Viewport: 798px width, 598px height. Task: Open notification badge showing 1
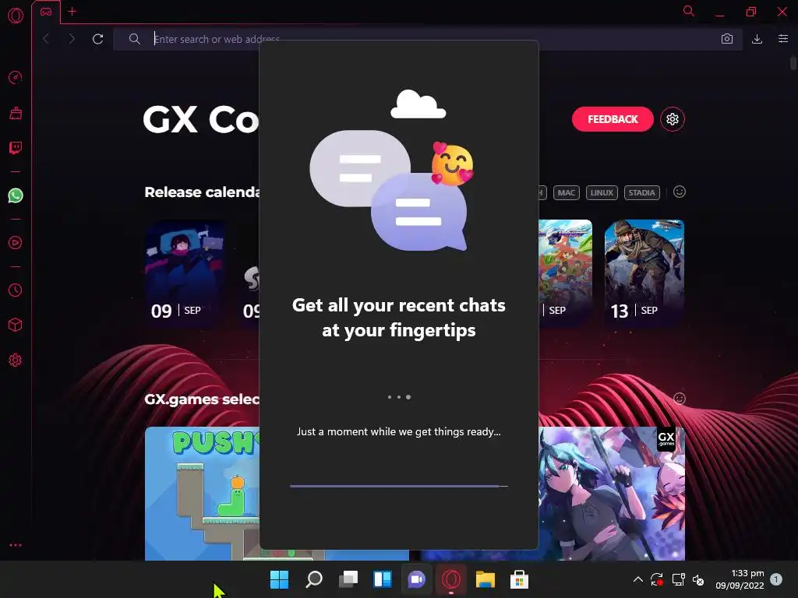pos(776,579)
